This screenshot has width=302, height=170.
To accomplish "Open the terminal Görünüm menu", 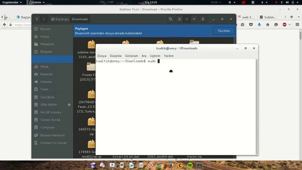I will pyautogui.click(x=131, y=56).
